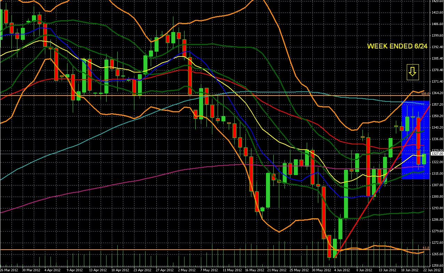Image resolution: width=444 pixels, height=273 pixels.
Task: Click the 1357.20 price axis label
Action: click(437, 105)
